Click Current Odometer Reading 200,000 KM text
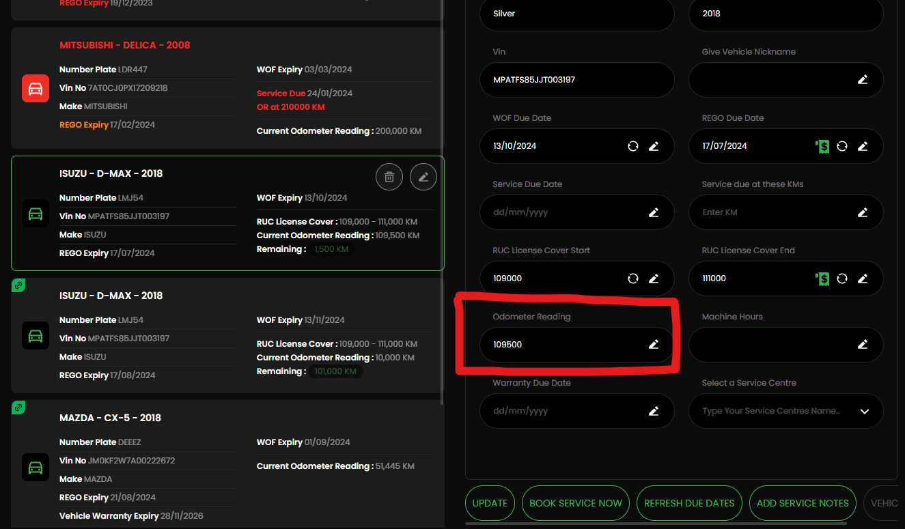This screenshot has height=529, width=905. tap(339, 131)
